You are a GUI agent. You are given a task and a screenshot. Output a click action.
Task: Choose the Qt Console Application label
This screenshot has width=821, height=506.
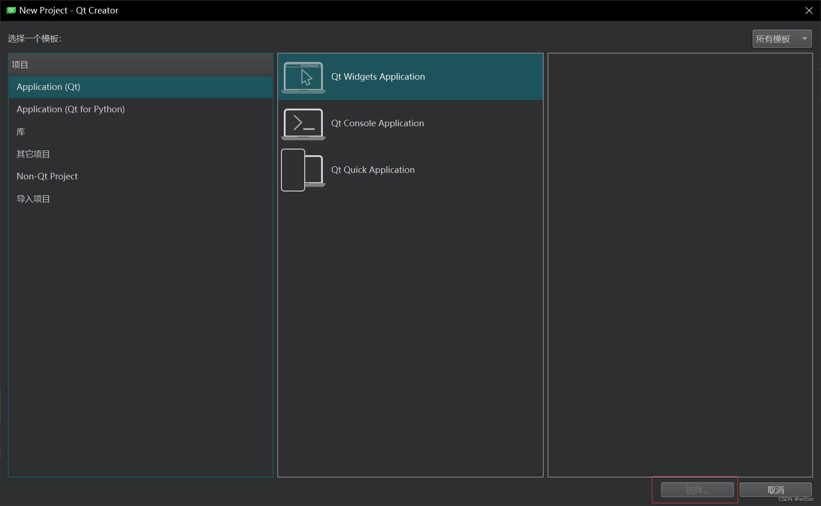point(377,123)
